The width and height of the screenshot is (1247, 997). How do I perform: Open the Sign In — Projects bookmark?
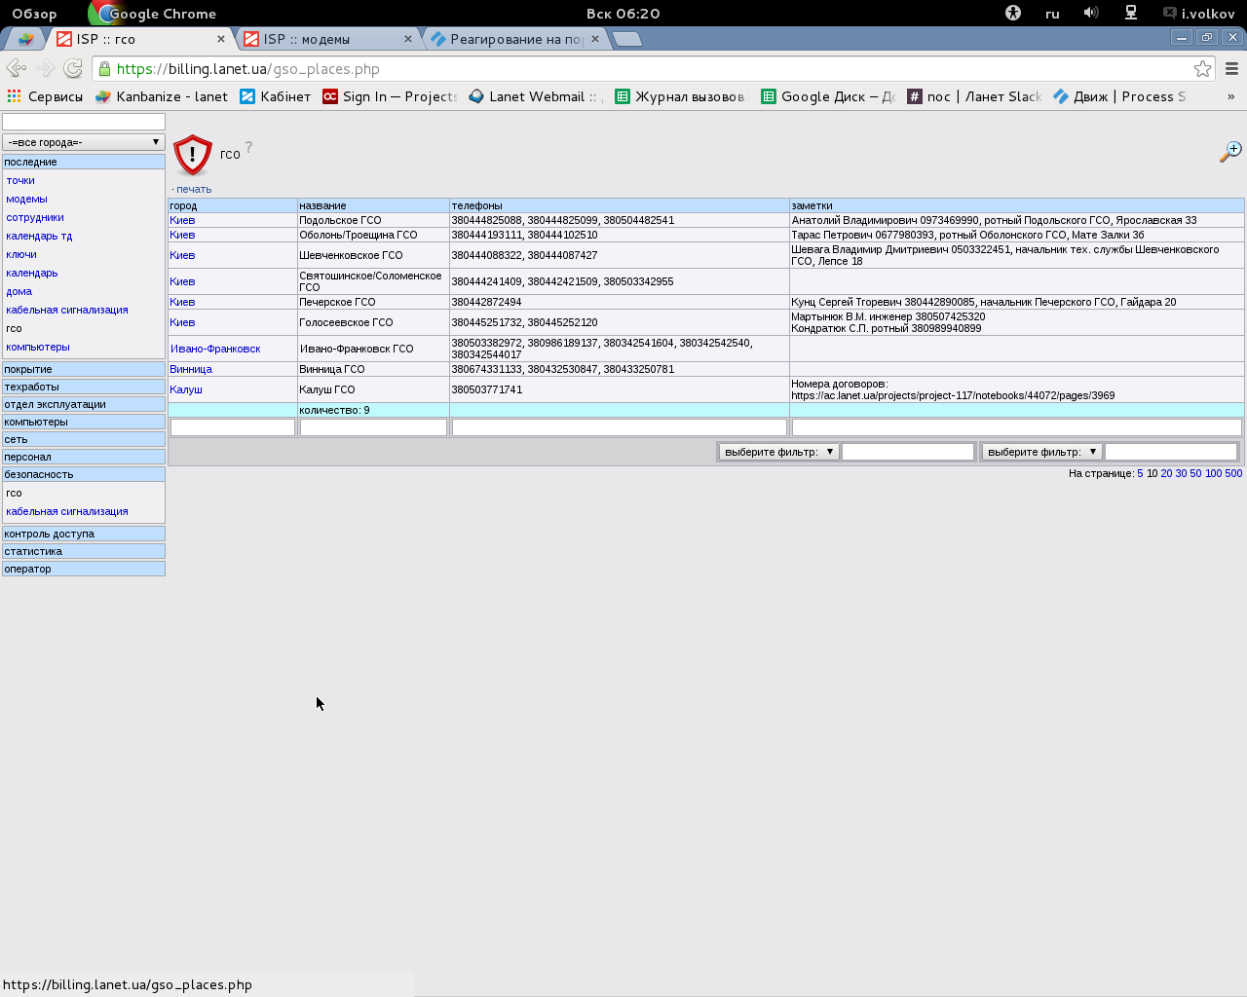point(390,96)
